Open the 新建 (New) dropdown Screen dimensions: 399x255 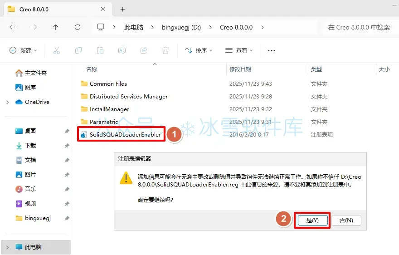(x=23, y=50)
